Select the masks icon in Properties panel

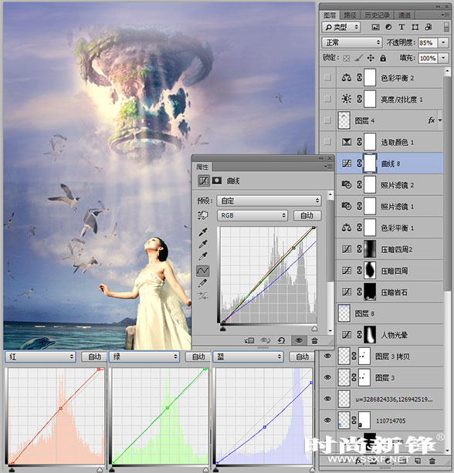pos(217,181)
